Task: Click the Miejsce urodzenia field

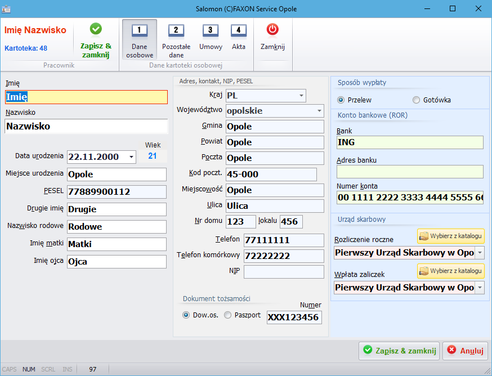Action: [117, 174]
